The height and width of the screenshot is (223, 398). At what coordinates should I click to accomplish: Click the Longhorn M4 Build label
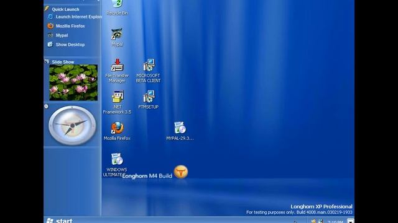(147, 176)
